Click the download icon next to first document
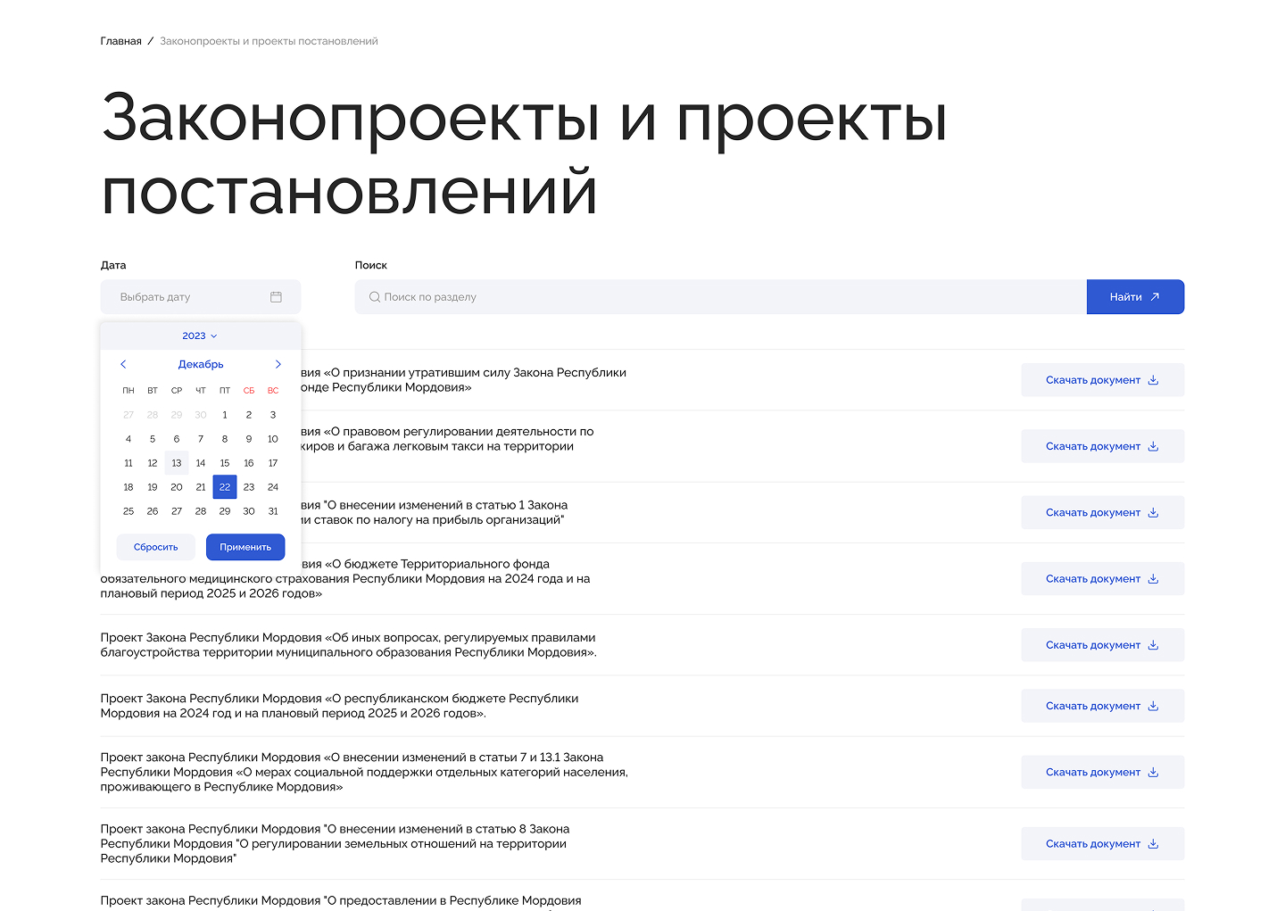The image size is (1285, 911). [x=1153, y=379]
